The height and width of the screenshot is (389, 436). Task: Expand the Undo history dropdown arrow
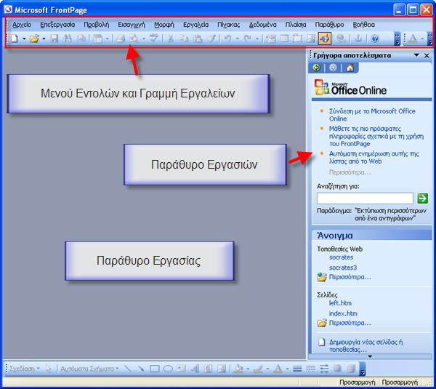[x=238, y=39]
